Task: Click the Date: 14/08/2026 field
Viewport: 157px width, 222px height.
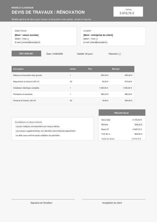Action: point(55,54)
